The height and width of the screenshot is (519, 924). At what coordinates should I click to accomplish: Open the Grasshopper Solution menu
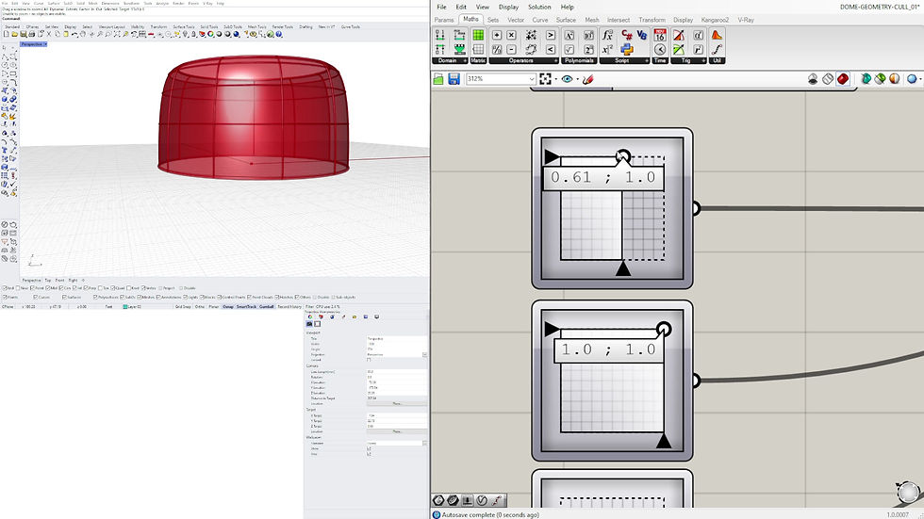(x=539, y=7)
